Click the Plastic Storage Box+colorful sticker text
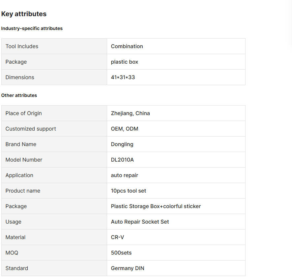 pos(156,206)
